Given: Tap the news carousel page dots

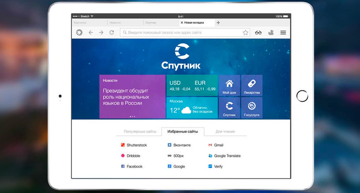Looking at the screenshot, I should (132, 116).
